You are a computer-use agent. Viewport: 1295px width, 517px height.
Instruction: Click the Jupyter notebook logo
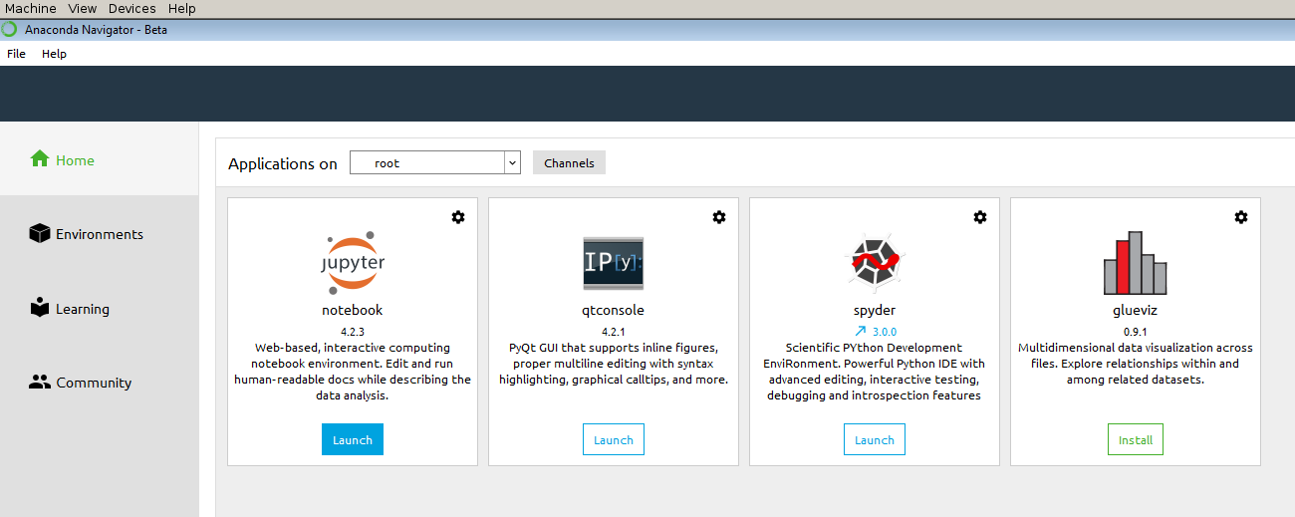(x=353, y=261)
